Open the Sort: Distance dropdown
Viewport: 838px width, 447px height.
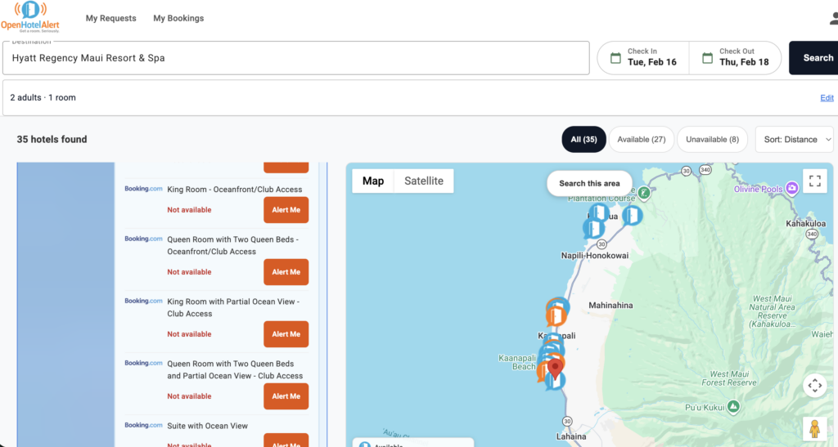794,139
